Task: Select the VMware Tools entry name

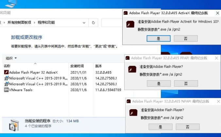Action: [21, 90]
